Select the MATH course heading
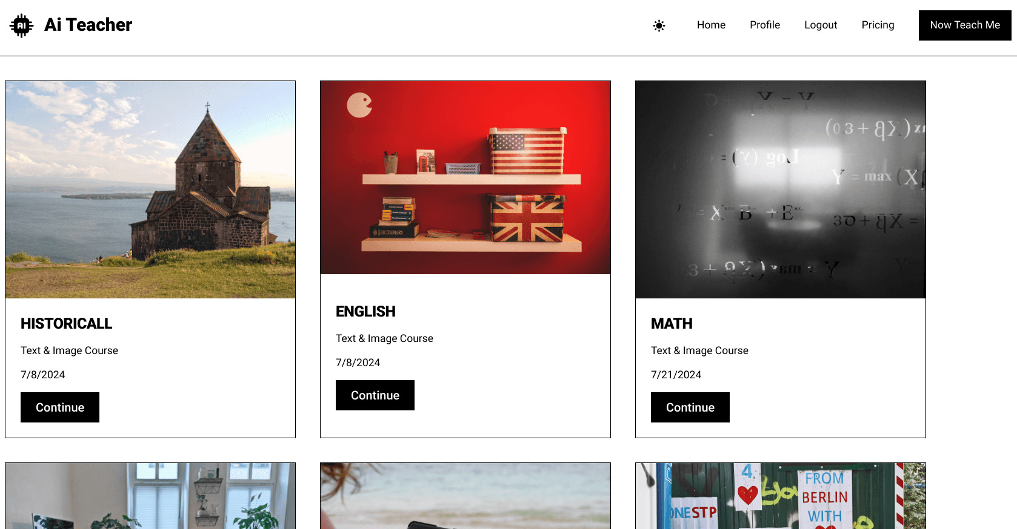This screenshot has width=1017, height=529. (672, 324)
